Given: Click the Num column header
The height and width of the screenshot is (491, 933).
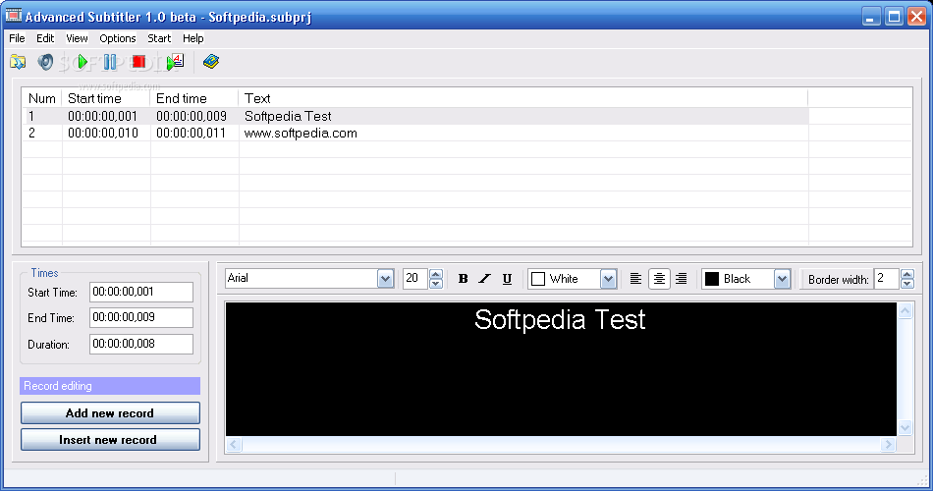Looking at the screenshot, I should coord(41,98).
